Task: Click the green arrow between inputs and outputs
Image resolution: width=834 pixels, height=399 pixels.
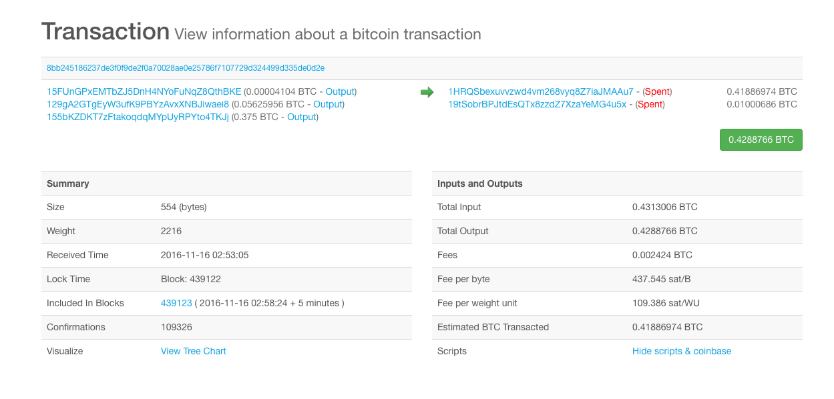Action: (427, 92)
